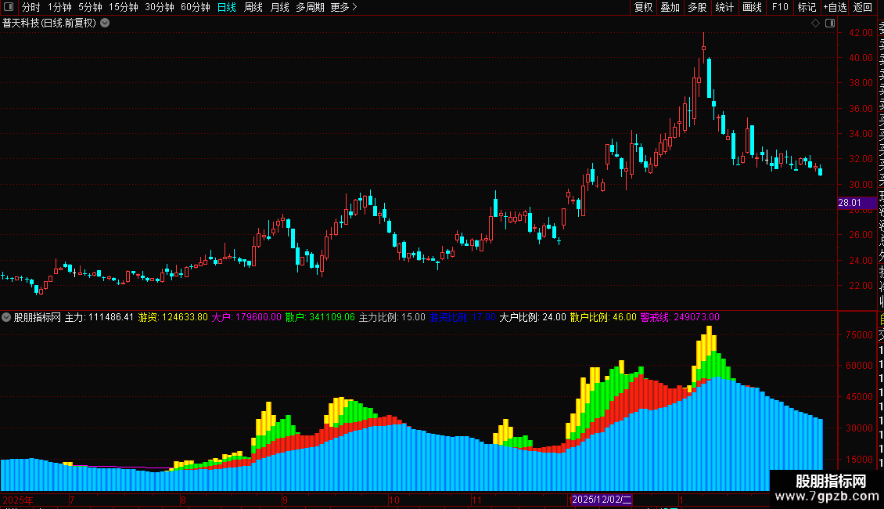Click the 散户: 341109.06 value
The width and height of the screenshot is (884, 509).
[320, 317]
